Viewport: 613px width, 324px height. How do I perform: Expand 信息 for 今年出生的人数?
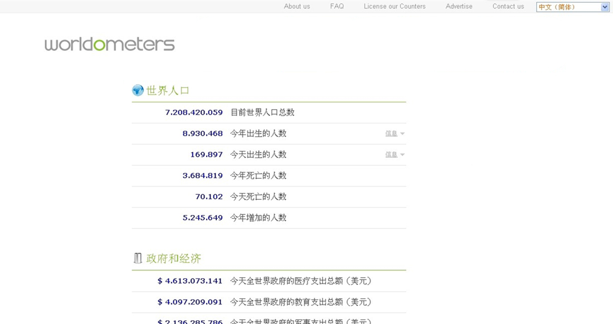coord(395,134)
